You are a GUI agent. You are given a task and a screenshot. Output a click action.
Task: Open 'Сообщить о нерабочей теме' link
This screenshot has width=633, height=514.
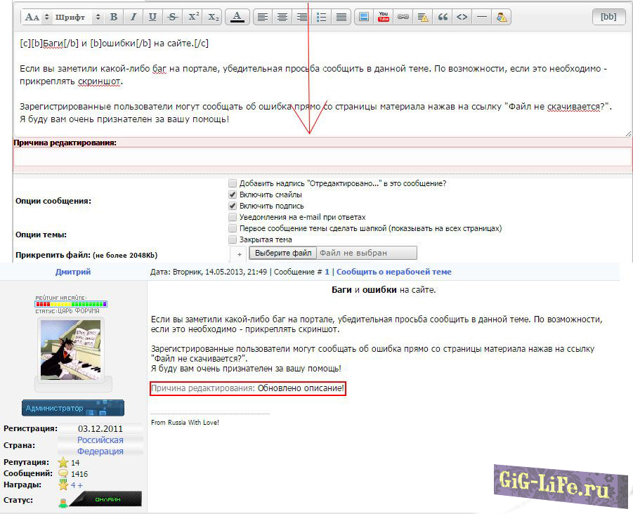click(393, 272)
